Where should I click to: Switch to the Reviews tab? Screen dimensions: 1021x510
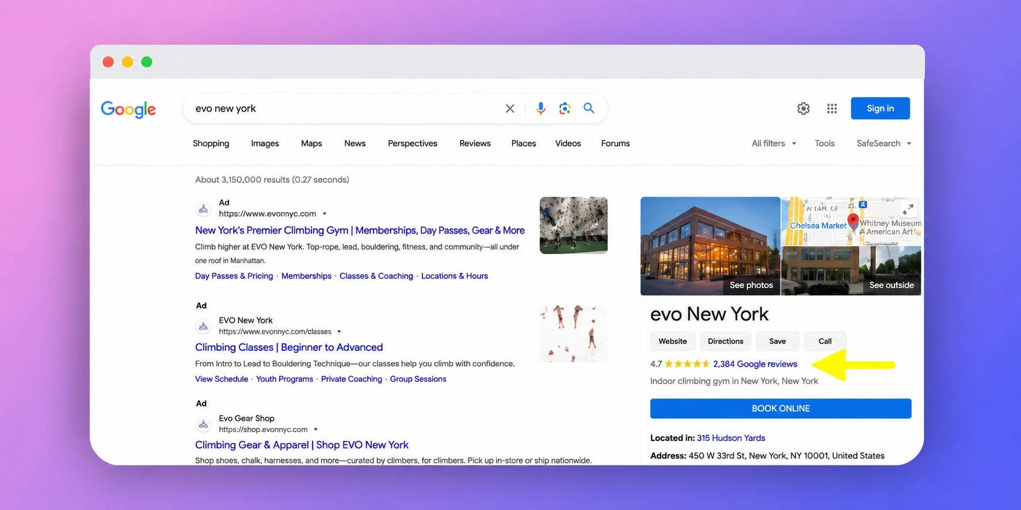[475, 143]
